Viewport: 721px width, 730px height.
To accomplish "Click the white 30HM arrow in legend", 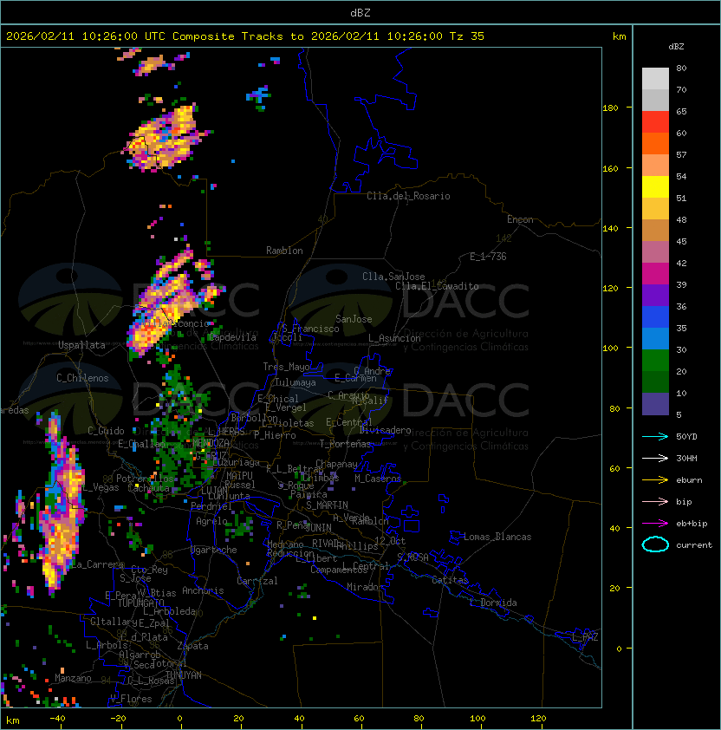I will click(655, 459).
